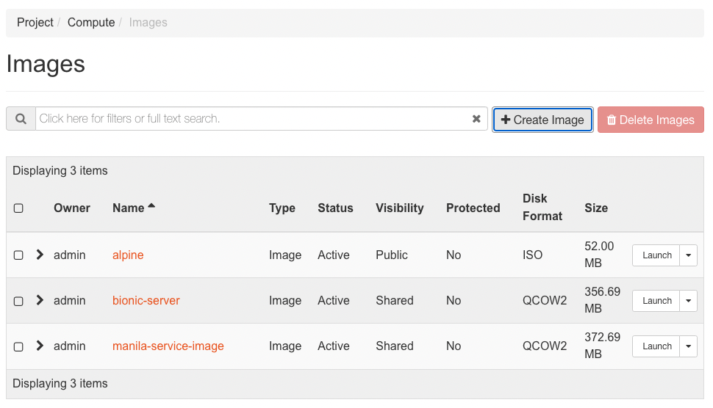Expand manila-service-image row details chevron
This screenshot has height=408, width=713.
click(40, 346)
